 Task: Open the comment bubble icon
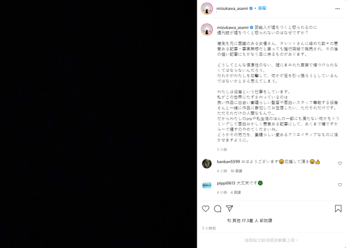coord(217,209)
